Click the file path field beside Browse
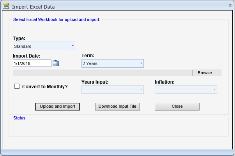This screenshot has width=235, height=156. (102, 73)
